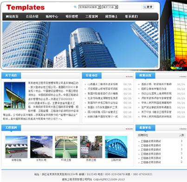Click the magnifier icon left of the dropdowns

75,7
